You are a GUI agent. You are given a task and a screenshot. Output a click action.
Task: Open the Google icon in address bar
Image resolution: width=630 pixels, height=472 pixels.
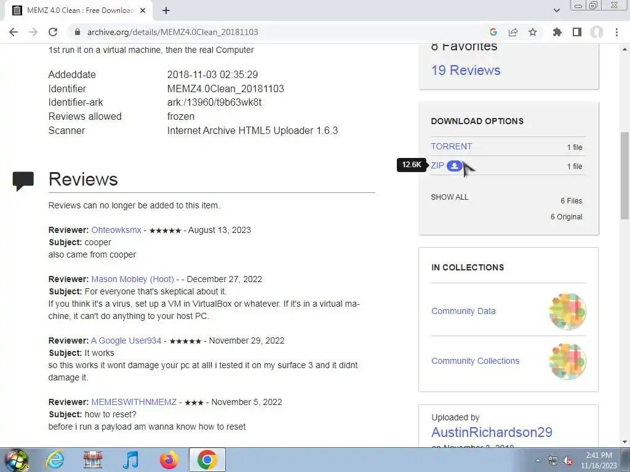pos(493,32)
